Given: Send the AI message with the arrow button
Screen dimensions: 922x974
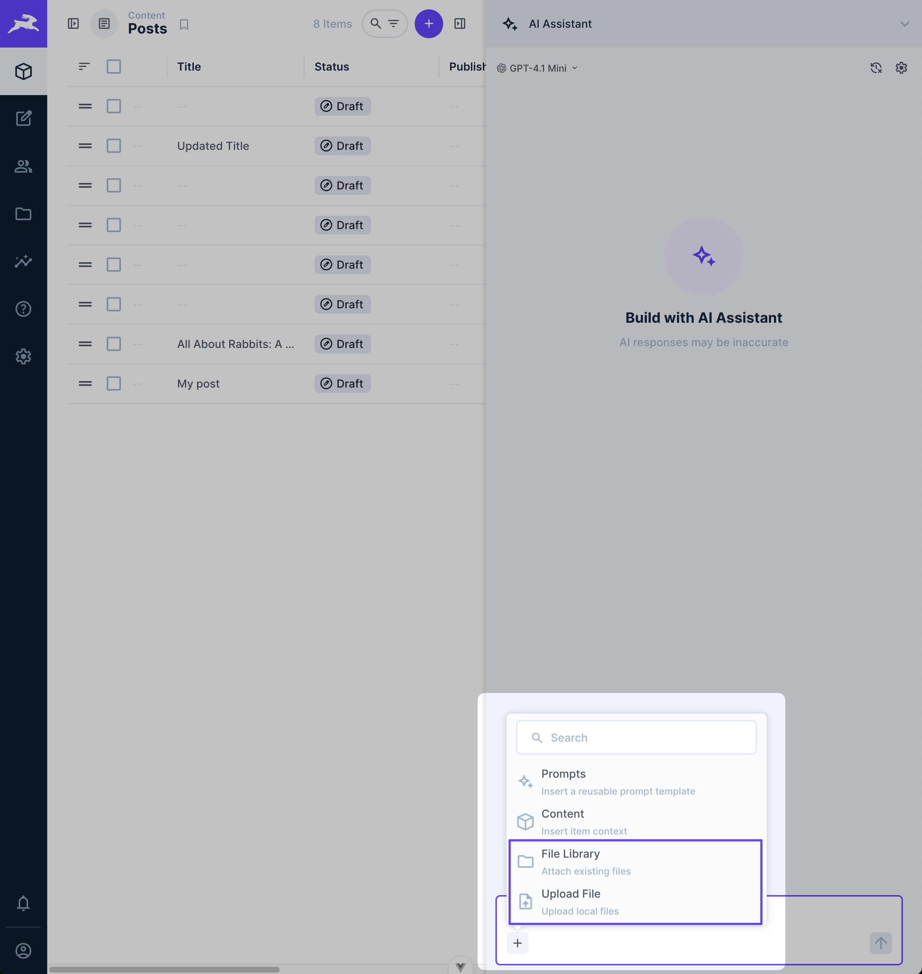Looking at the screenshot, I should 881,943.
